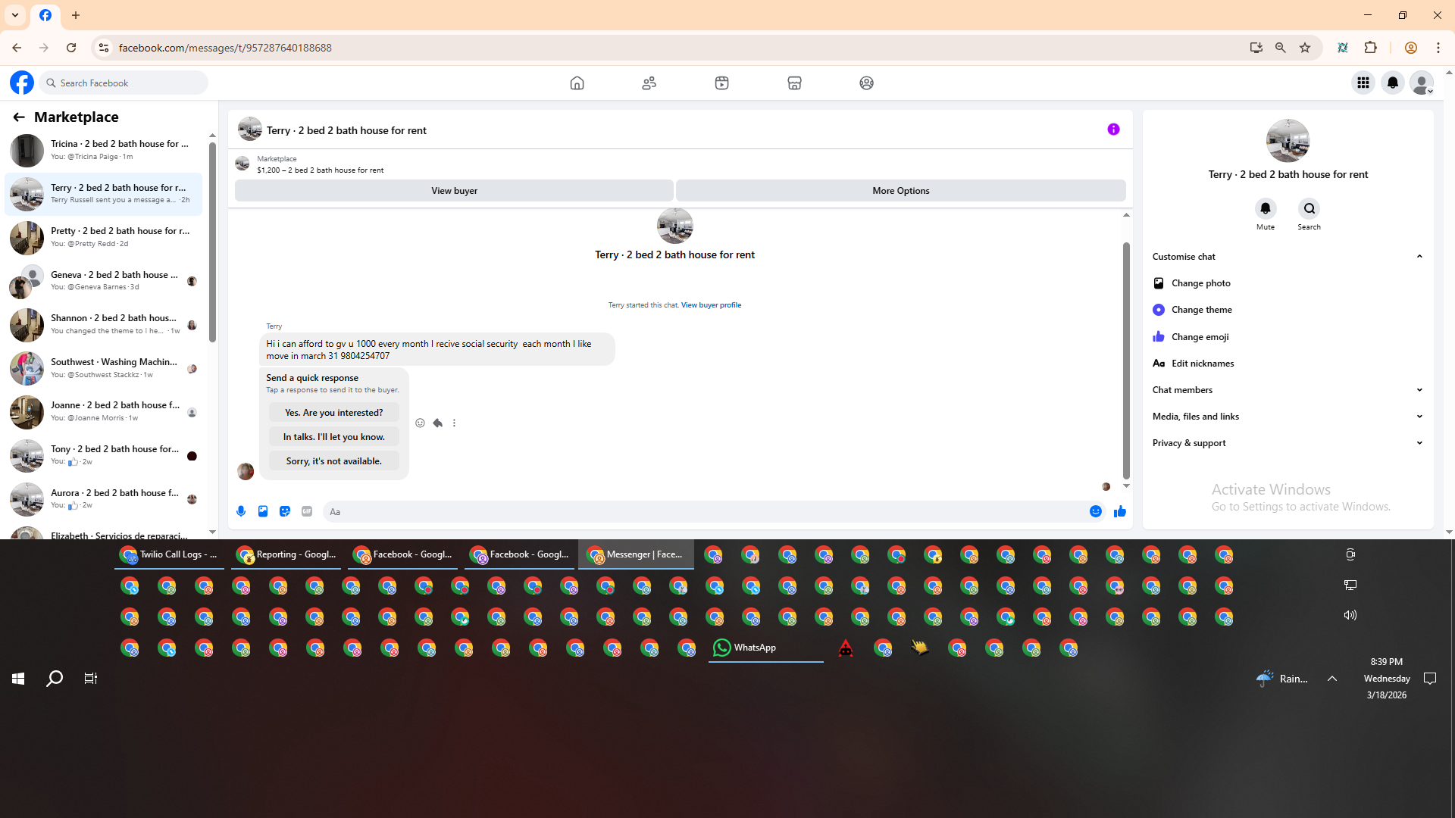
Task: Switch to Twilio Call Logs taskbar window
Action: tap(170, 554)
